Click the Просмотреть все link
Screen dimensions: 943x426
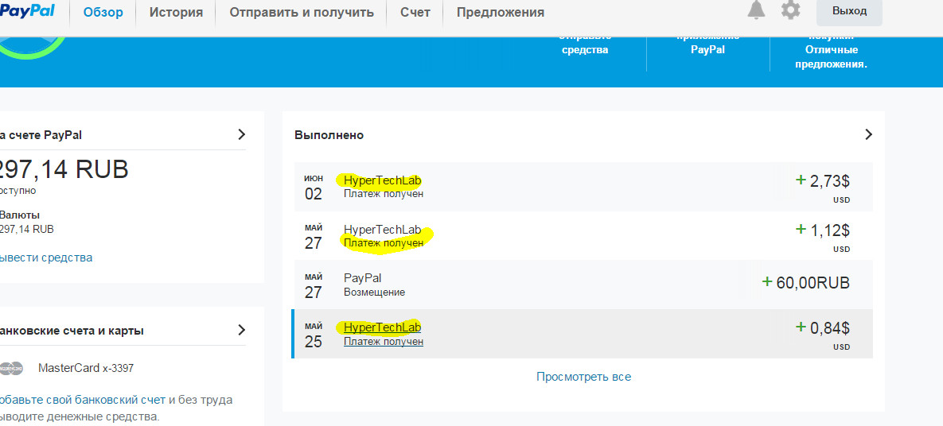tap(583, 377)
